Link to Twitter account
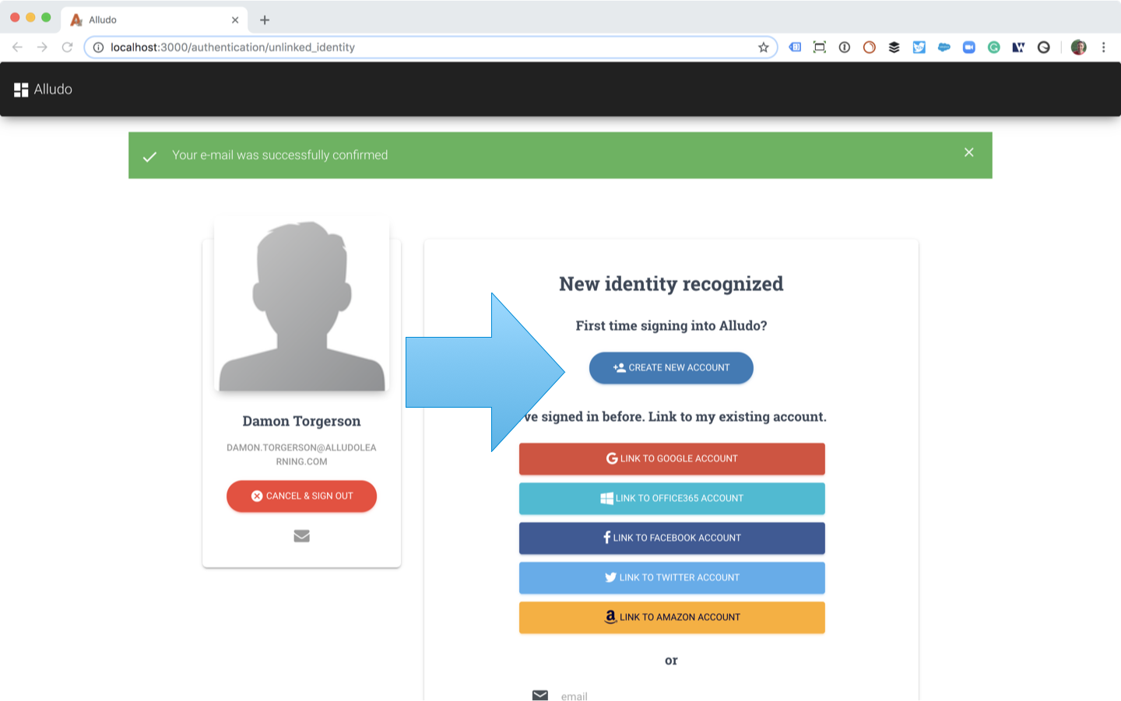1121x701 pixels. click(x=672, y=578)
